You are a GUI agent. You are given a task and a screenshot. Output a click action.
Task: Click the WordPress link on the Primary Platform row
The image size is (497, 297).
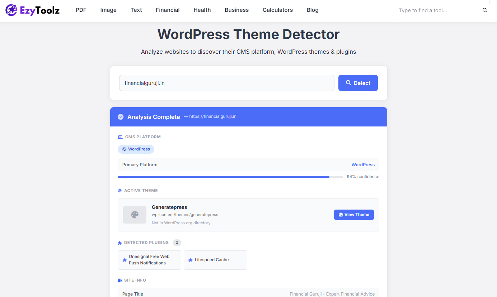(x=363, y=164)
